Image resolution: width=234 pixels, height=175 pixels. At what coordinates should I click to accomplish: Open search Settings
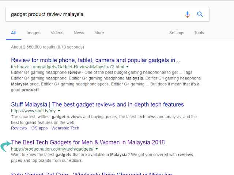pos(177,33)
